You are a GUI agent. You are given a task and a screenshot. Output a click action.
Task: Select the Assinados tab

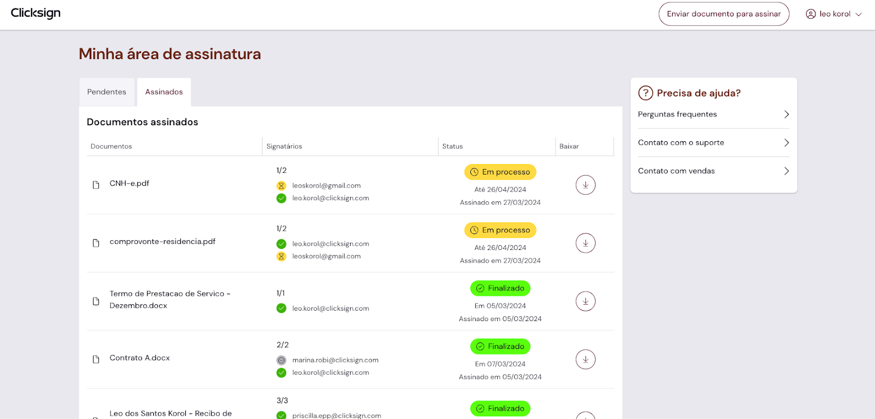[164, 92]
